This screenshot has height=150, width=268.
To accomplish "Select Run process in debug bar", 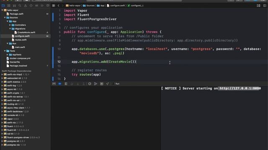I will click(x=117, y=84).
